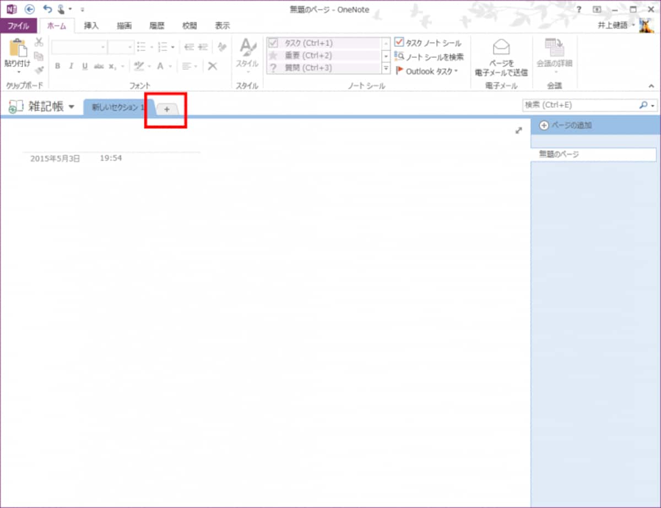Image resolution: width=661 pixels, height=508 pixels.
Task: Expand the font color dropdown arrow
Action: 170,66
